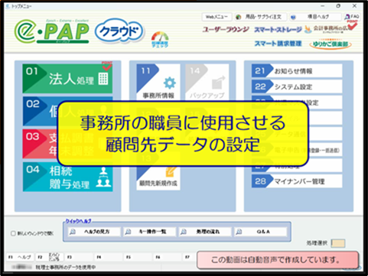This screenshot has height=276, width=368.
Task: Click the status text 税理士事務所のデータを使用中
Action: coord(66,268)
